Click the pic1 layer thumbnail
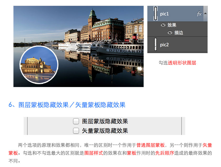This screenshot has width=221, height=167. tap(155, 14)
